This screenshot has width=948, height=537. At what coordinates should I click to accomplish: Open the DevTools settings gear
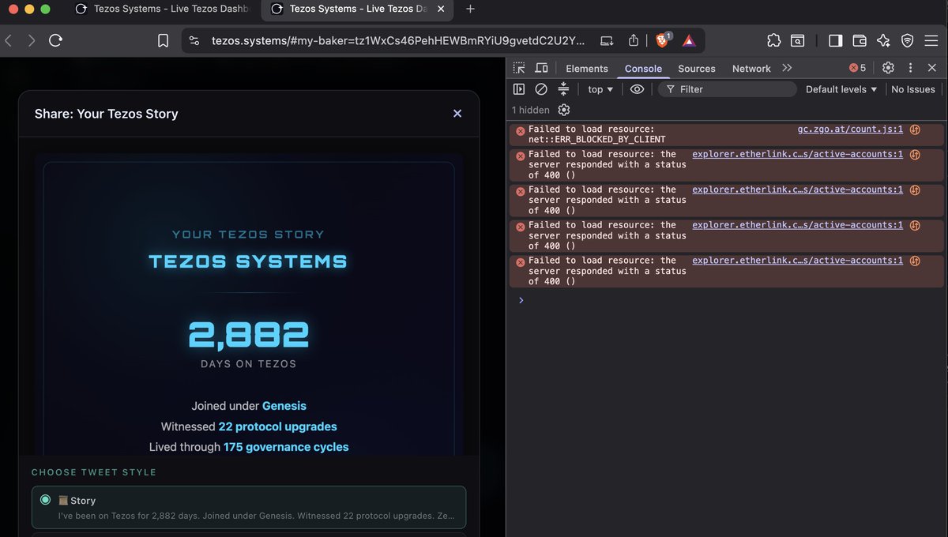(888, 68)
